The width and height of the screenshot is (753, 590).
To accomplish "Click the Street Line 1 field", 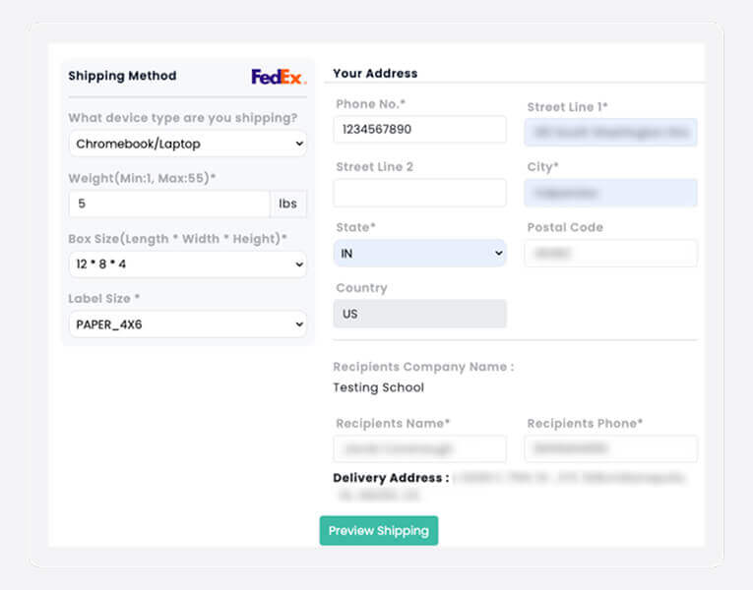I will pos(611,132).
